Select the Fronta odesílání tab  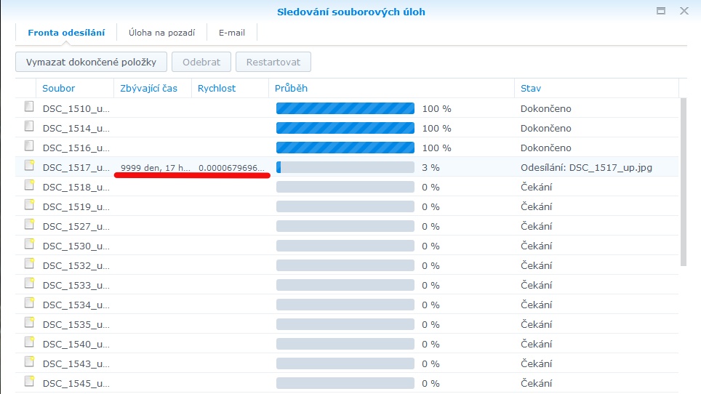point(66,33)
